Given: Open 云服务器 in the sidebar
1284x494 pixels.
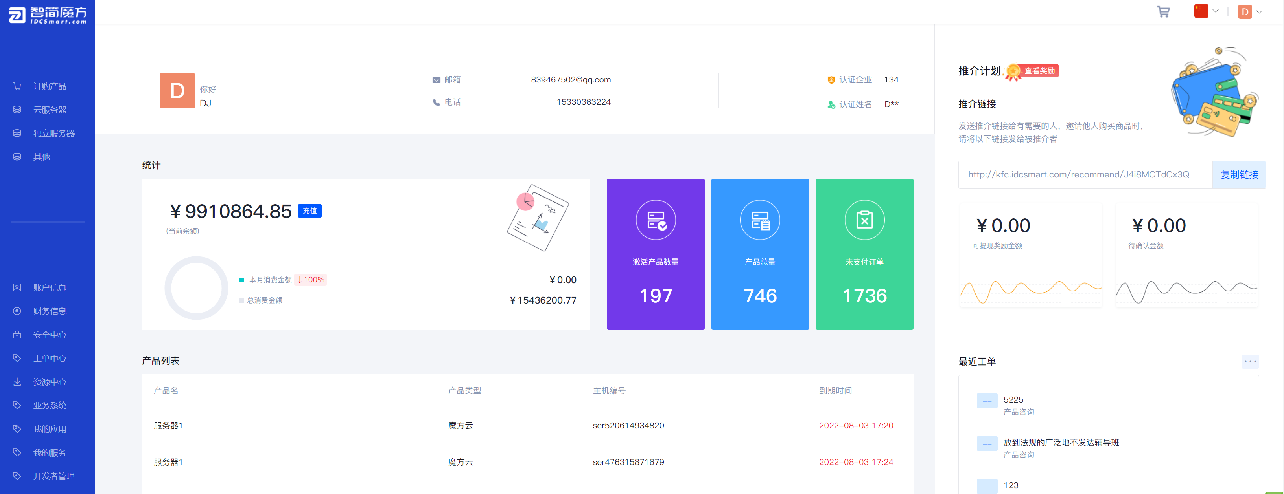Looking at the screenshot, I should click(x=49, y=110).
